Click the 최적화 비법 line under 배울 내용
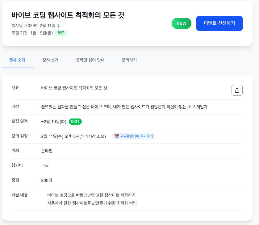 coord(92,203)
